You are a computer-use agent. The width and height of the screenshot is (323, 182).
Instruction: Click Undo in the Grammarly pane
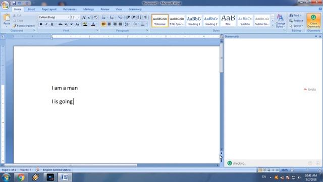pyautogui.click(x=310, y=89)
